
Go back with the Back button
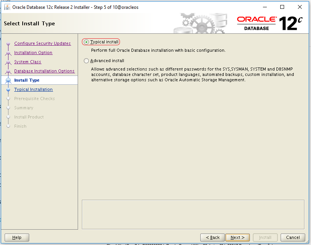click(213, 237)
